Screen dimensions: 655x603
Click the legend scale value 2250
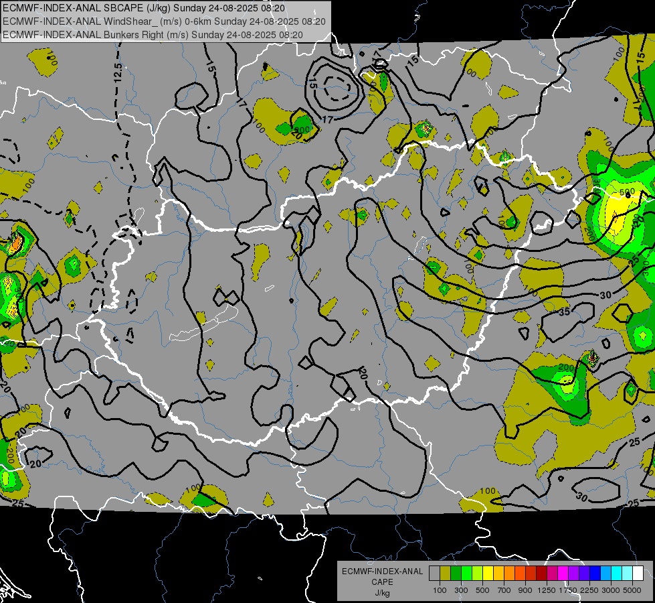pyautogui.click(x=589, y=590)
